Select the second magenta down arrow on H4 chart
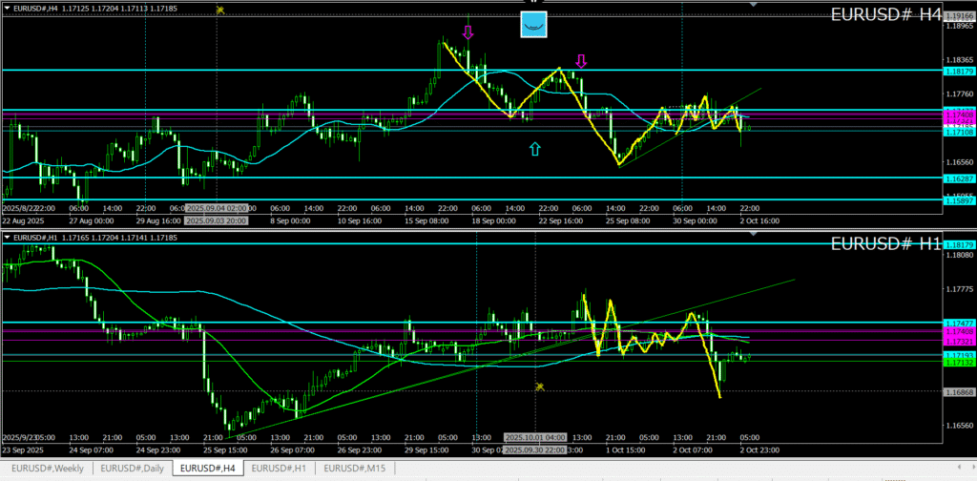 [x=581, y=62]
